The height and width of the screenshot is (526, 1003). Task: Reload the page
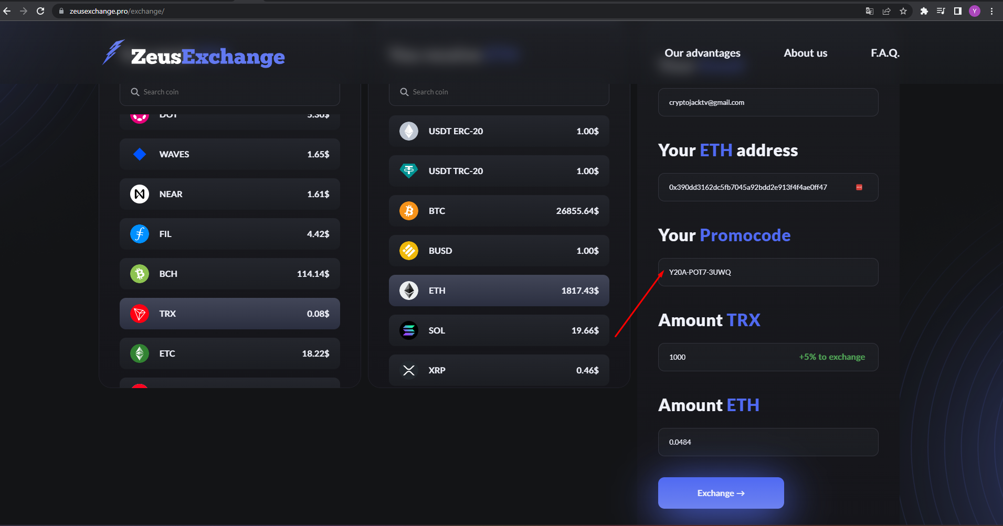coord(40,11)
